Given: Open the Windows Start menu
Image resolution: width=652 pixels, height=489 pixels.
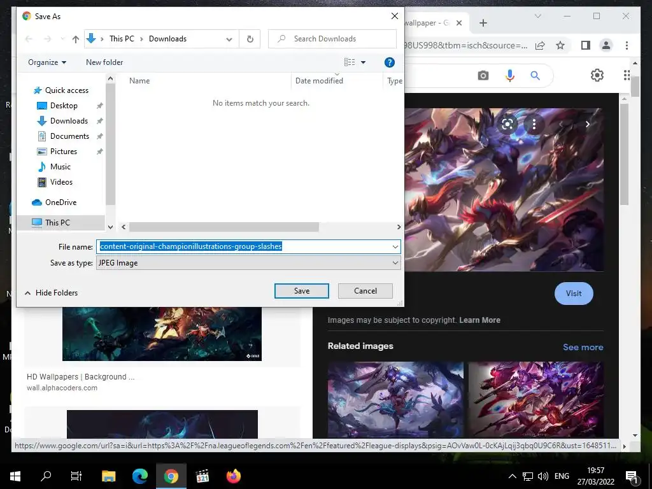Looking at the screenshot, I should tap(15, 476).
